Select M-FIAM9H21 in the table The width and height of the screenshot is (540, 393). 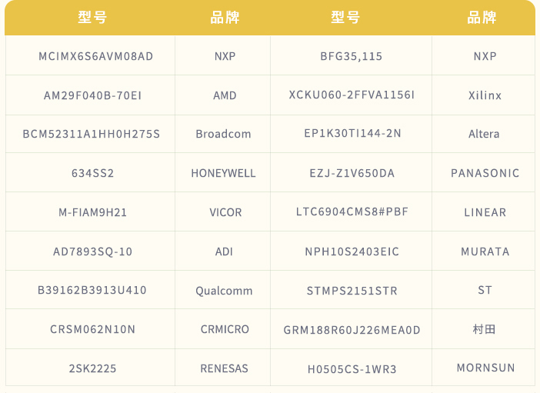92,212
